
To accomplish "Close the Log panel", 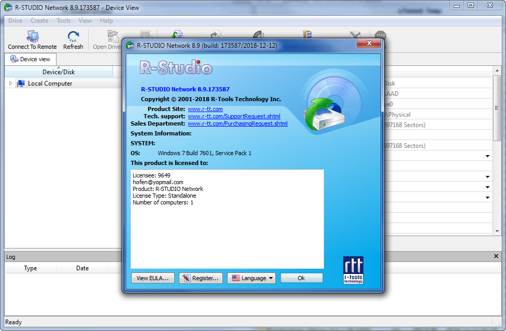I will pyautogui.click(x=496, y=256).
